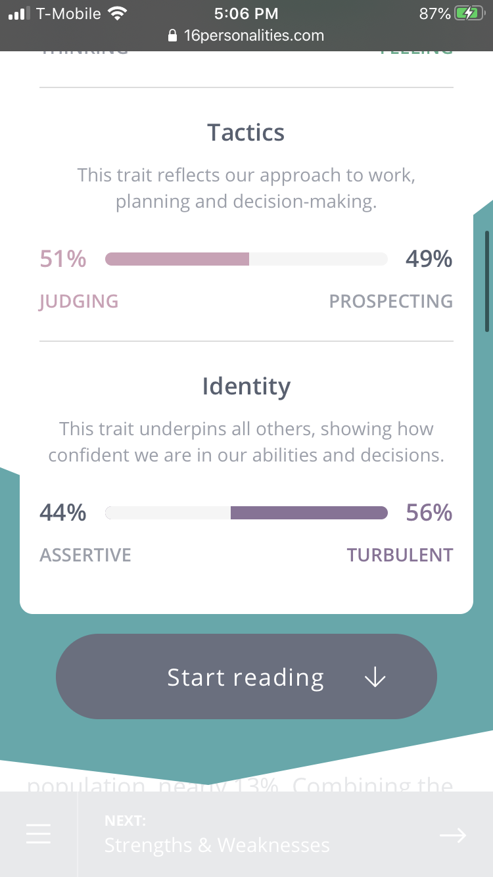
Task: Click the Identity section heading
Action: 246,386
